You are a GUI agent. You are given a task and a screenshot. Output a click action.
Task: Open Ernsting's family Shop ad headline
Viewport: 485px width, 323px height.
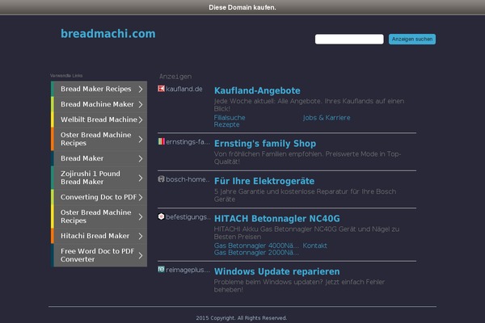click(x=265, y=144)
